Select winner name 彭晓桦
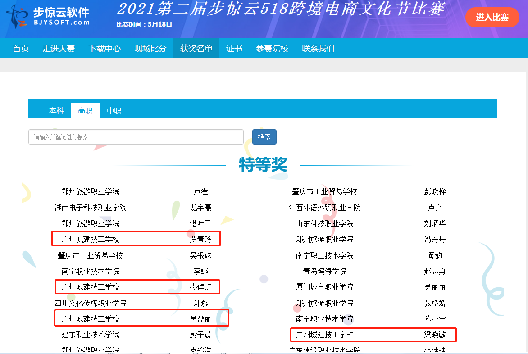This screenshot has width=528, height=354. [435, 191]
